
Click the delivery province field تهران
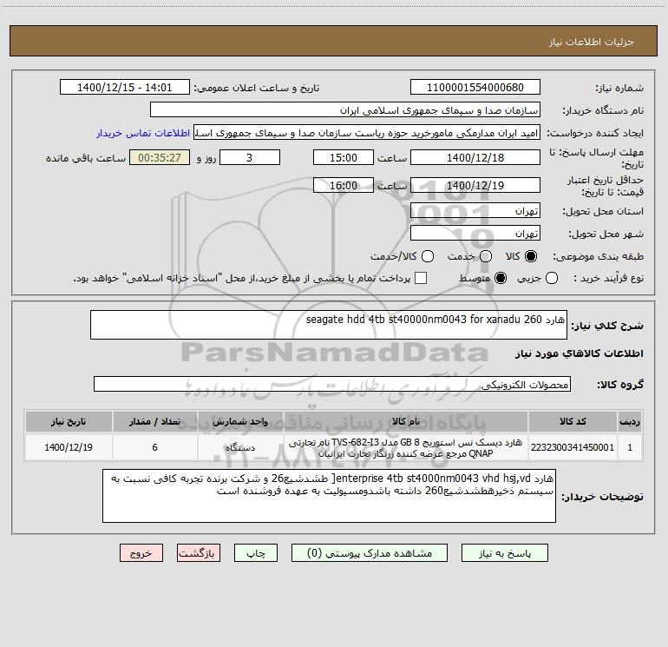[475, 211]
